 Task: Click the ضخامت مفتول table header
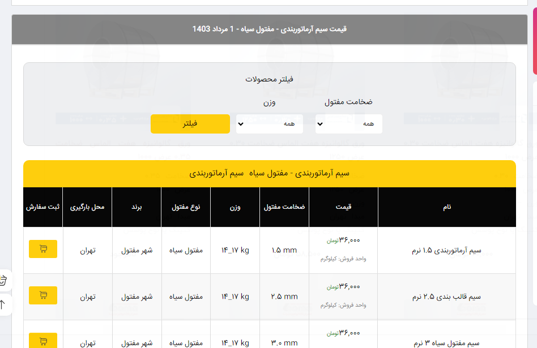[x=284, y=207]
